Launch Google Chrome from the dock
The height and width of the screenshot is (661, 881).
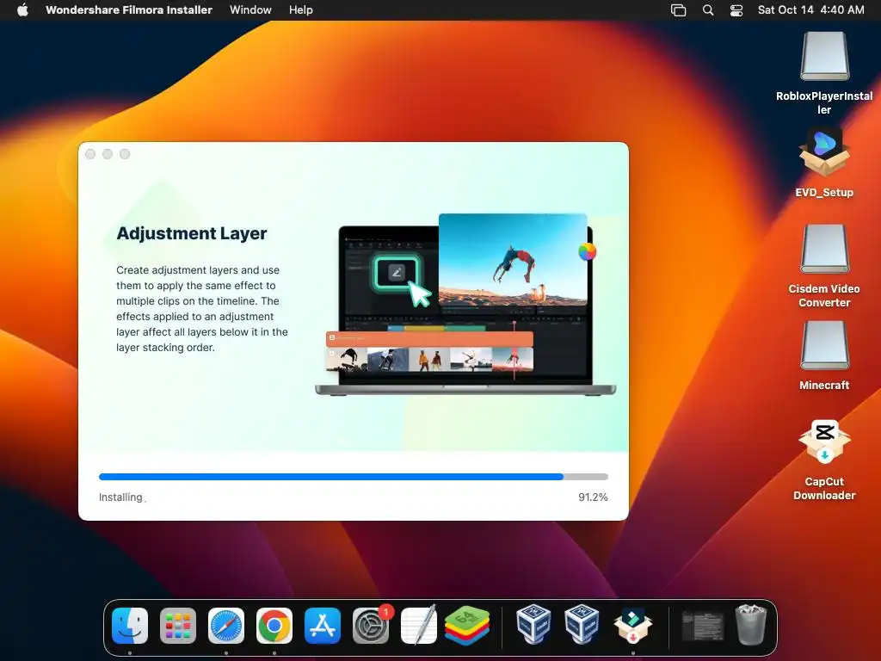pos(274,626)
